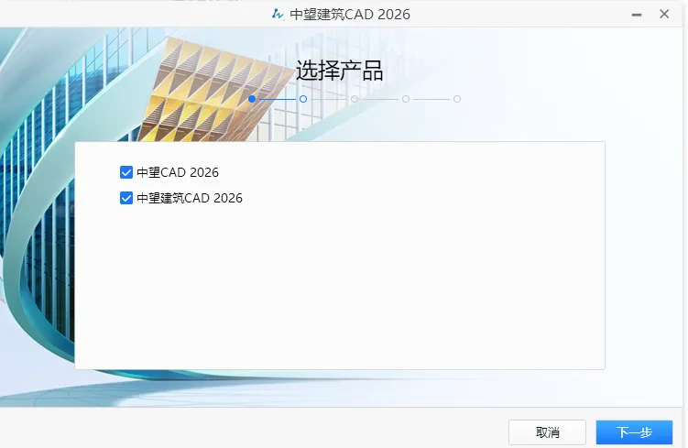
Task: Click the 中望CAD 2026 label text
Action: click(178, 172)
